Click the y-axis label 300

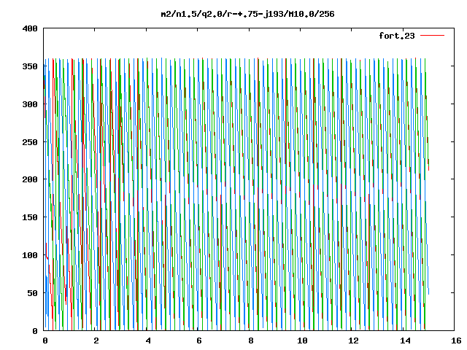point(30,104)
